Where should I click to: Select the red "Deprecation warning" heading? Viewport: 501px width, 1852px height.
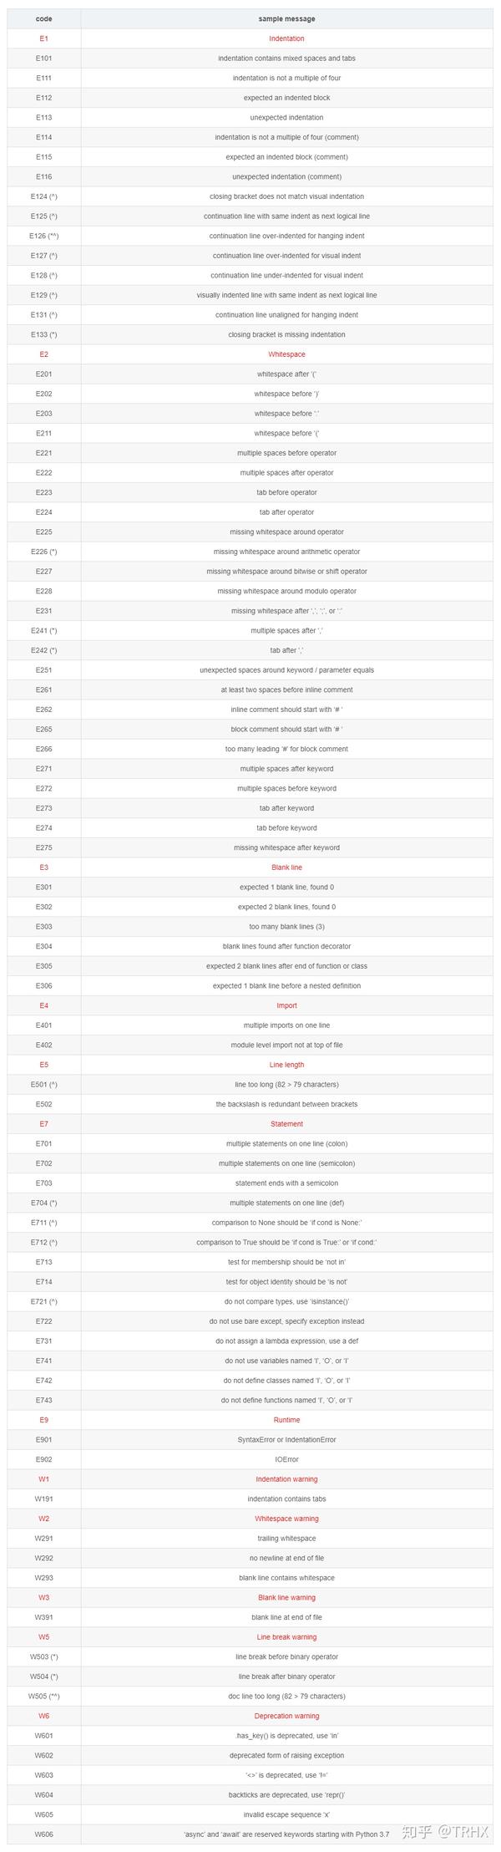pos(286,1716)
